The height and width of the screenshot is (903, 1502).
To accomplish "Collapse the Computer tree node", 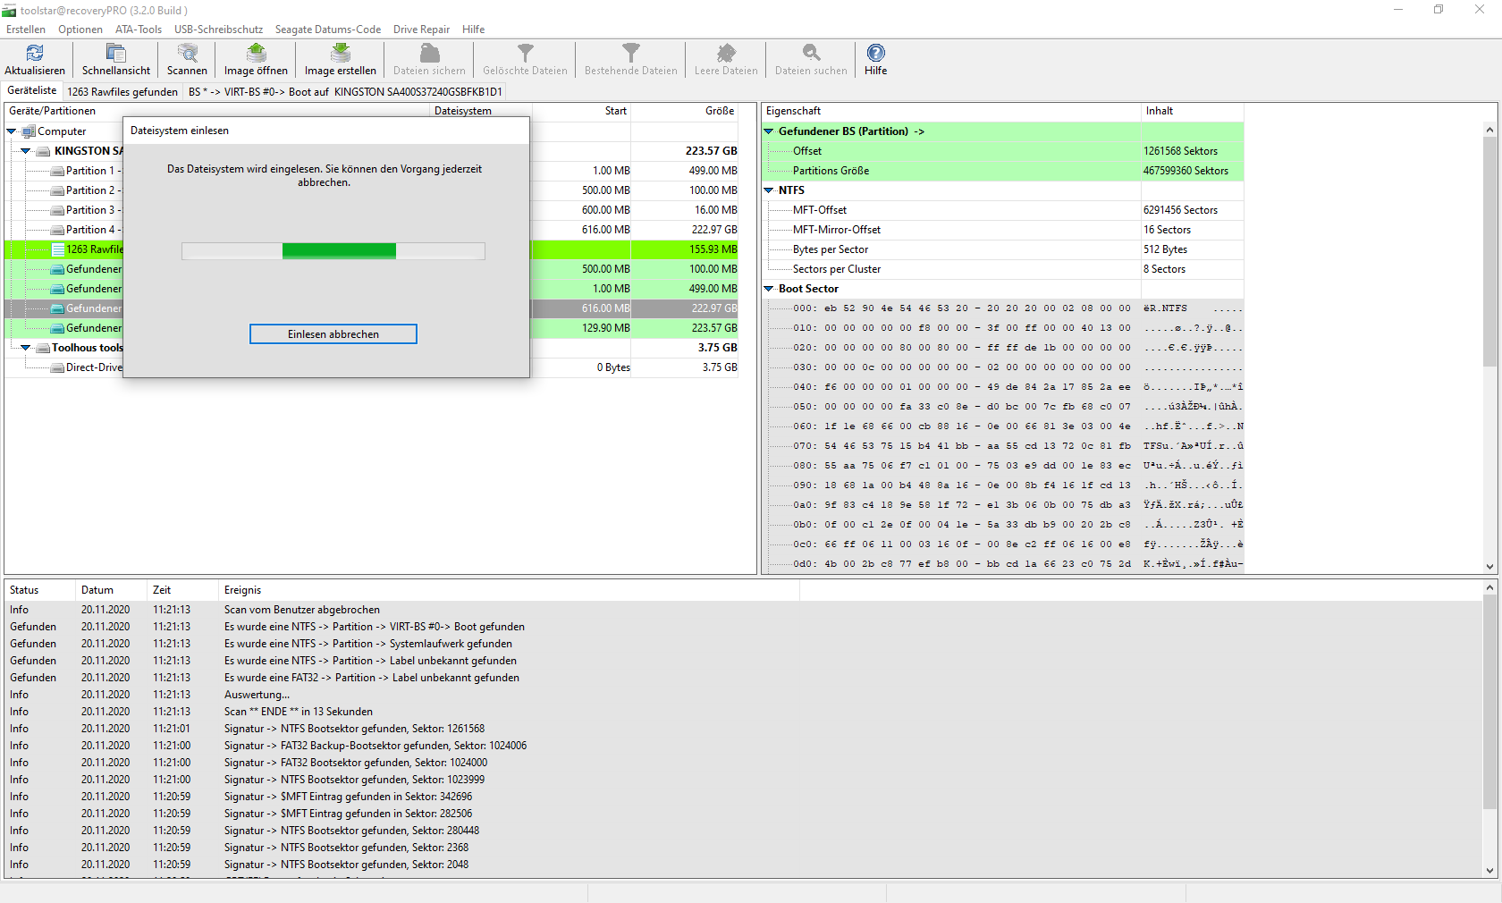I will (x=12, y=131).
